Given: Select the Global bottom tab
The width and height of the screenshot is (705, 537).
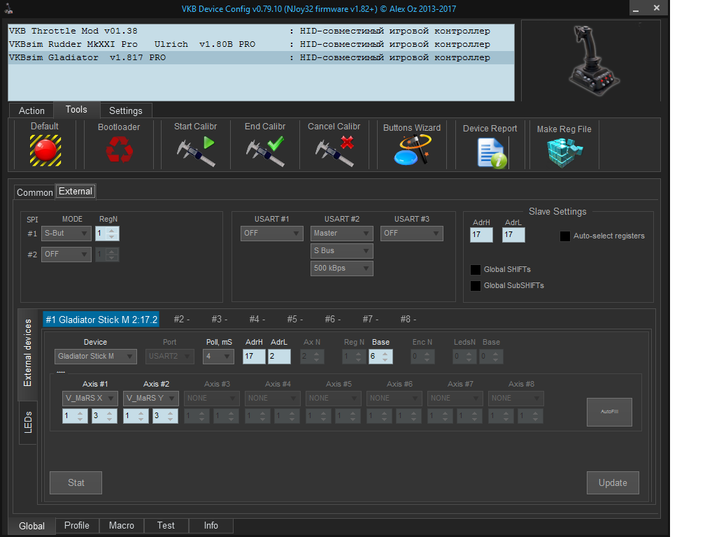Looking at the screenshot, I should (32, 526).
